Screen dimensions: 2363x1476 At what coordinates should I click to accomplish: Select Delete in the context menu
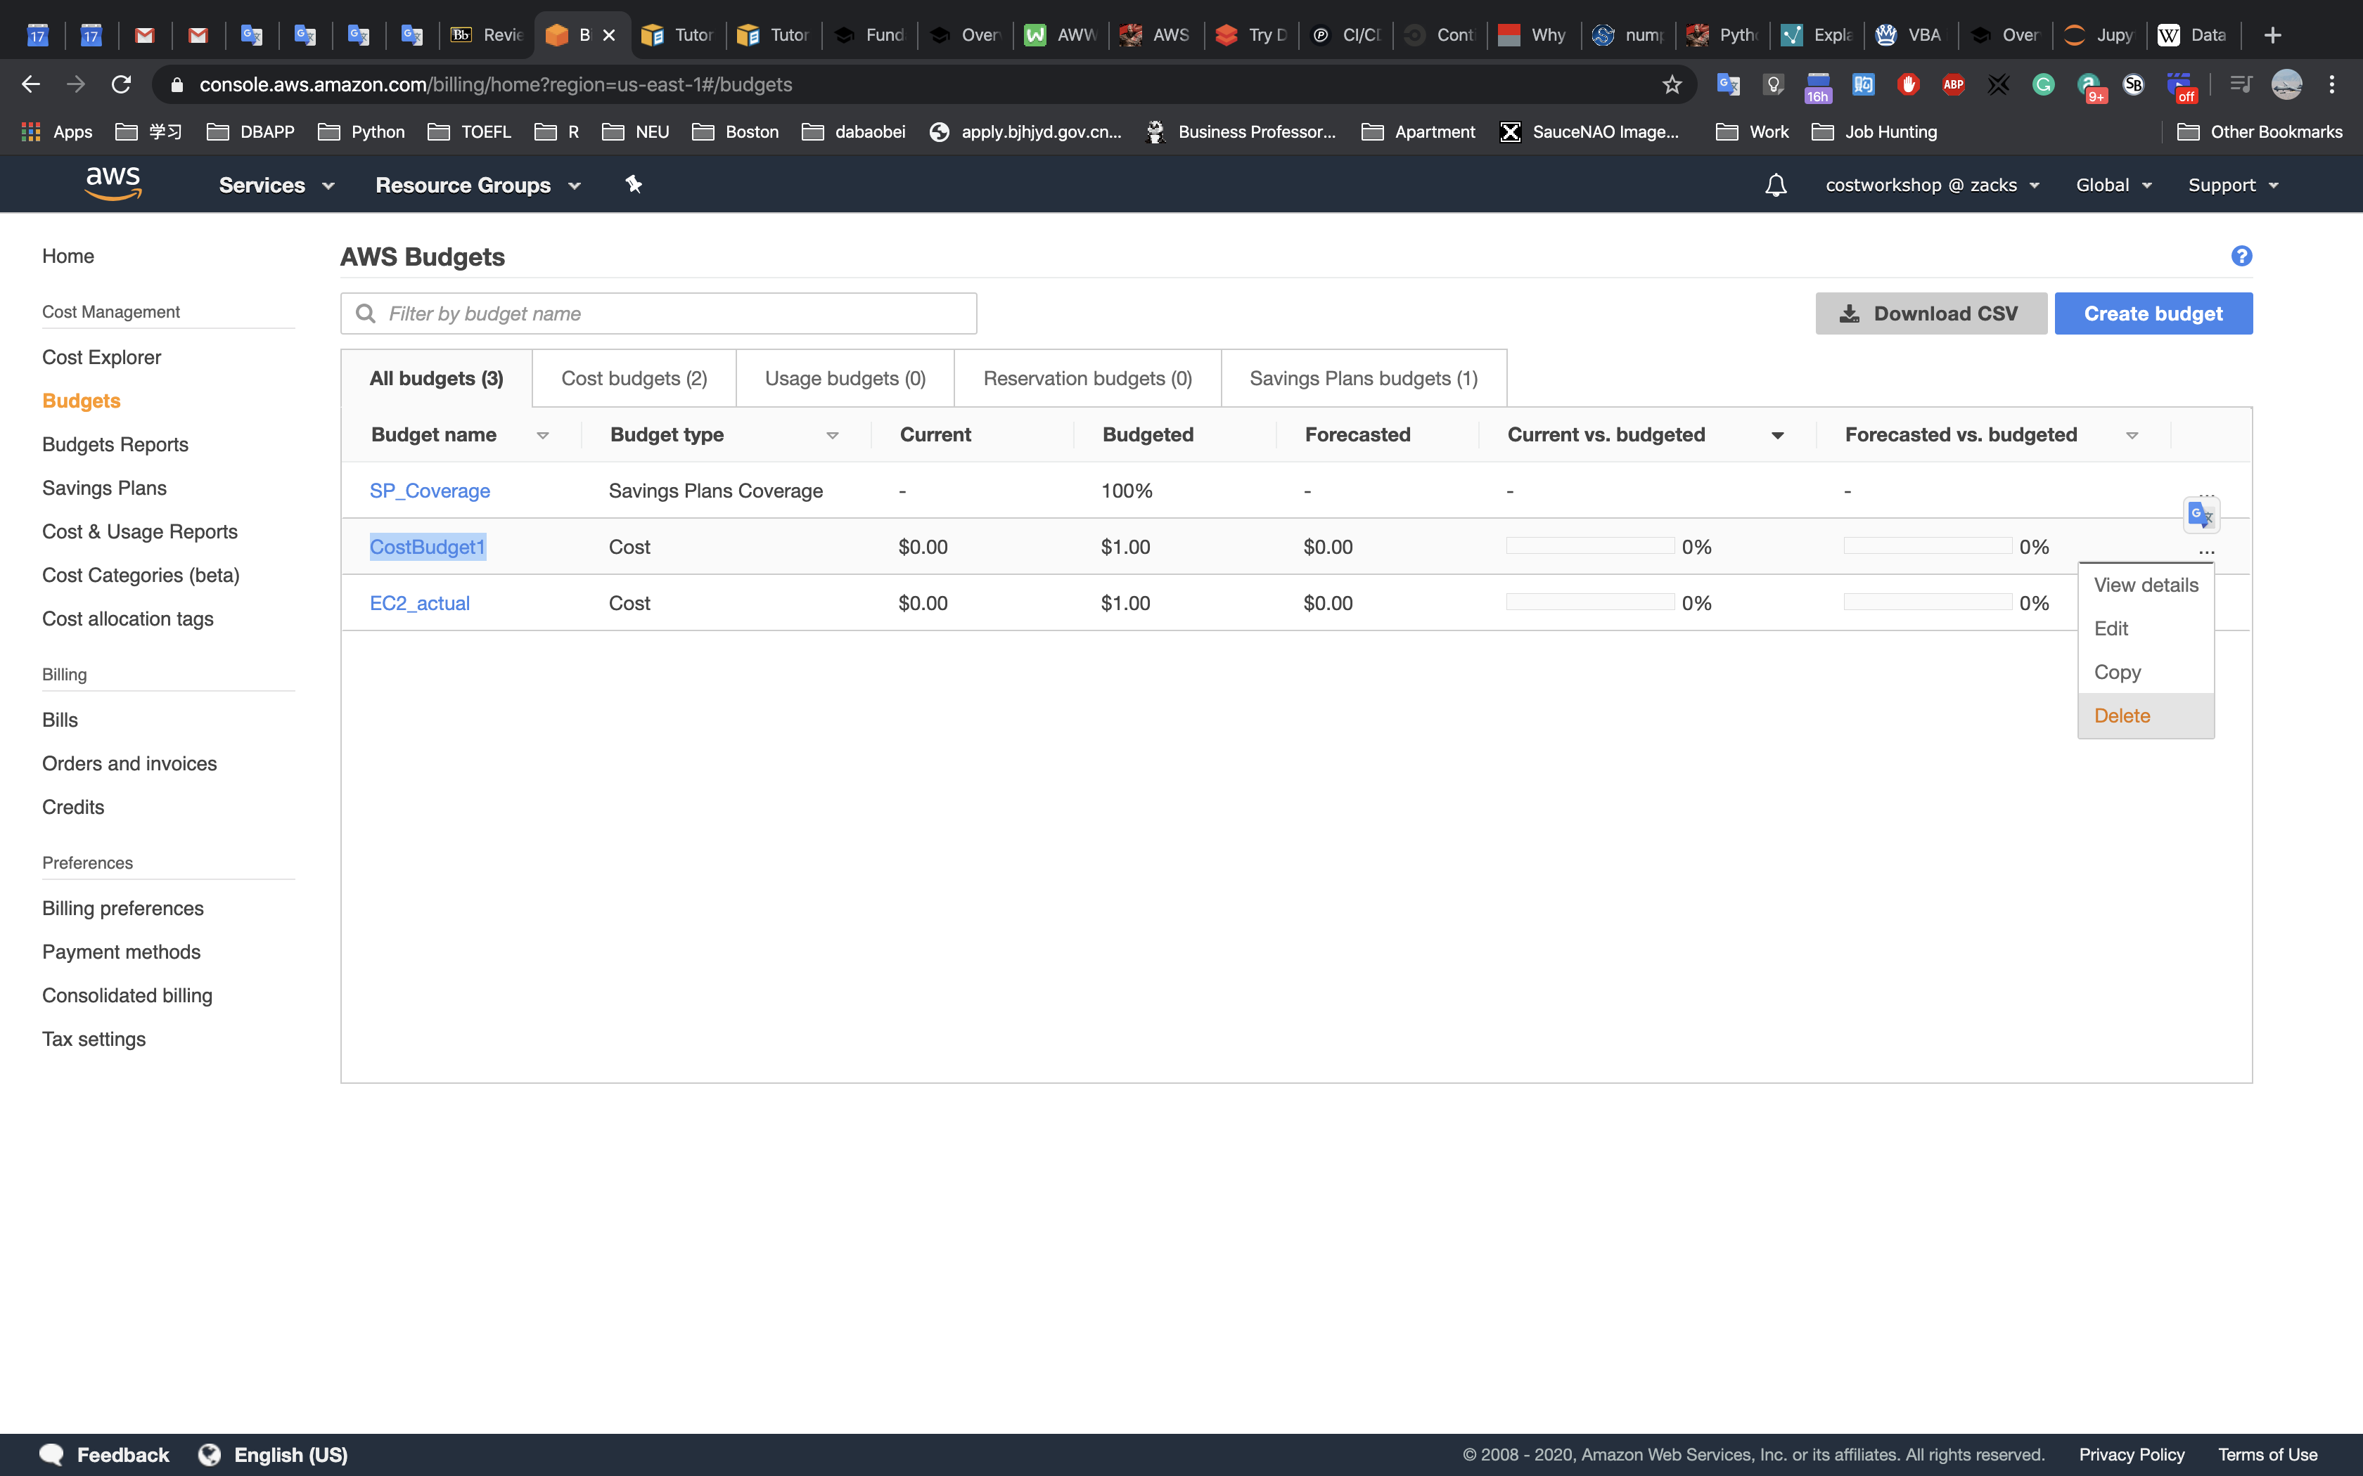[x=2122, y=716]
